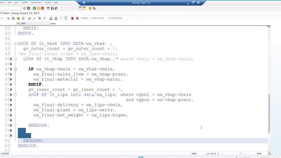Click the Other Object icon
Viewport: 281px width, 158px height.
pos(18,18)
